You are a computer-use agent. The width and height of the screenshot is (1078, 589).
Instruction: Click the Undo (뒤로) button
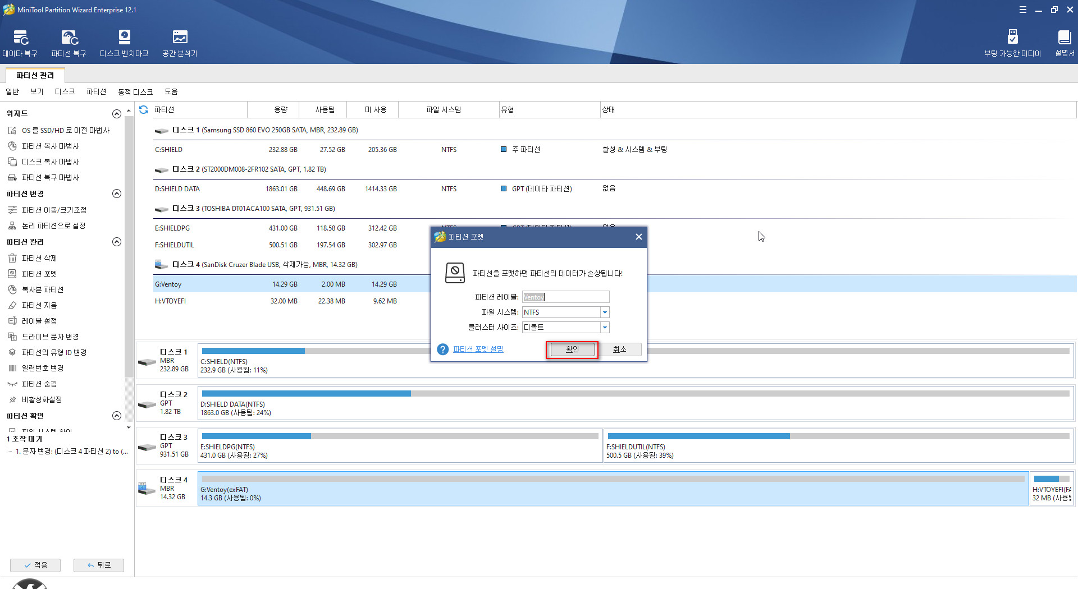99,565
